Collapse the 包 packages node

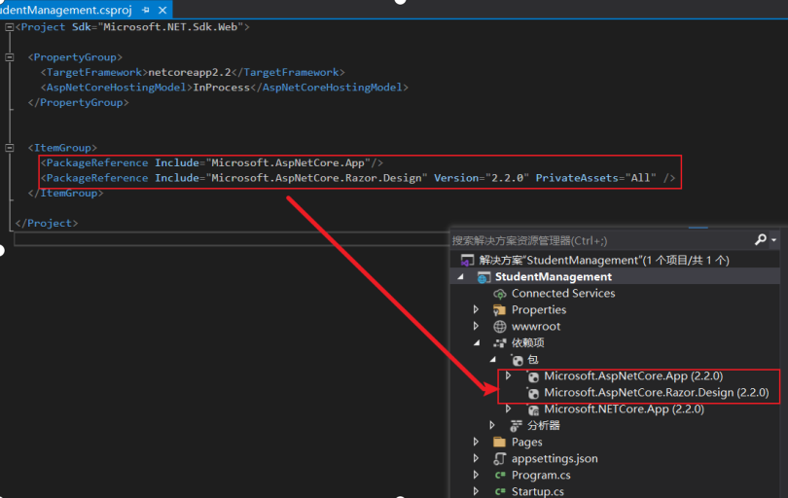492,359
